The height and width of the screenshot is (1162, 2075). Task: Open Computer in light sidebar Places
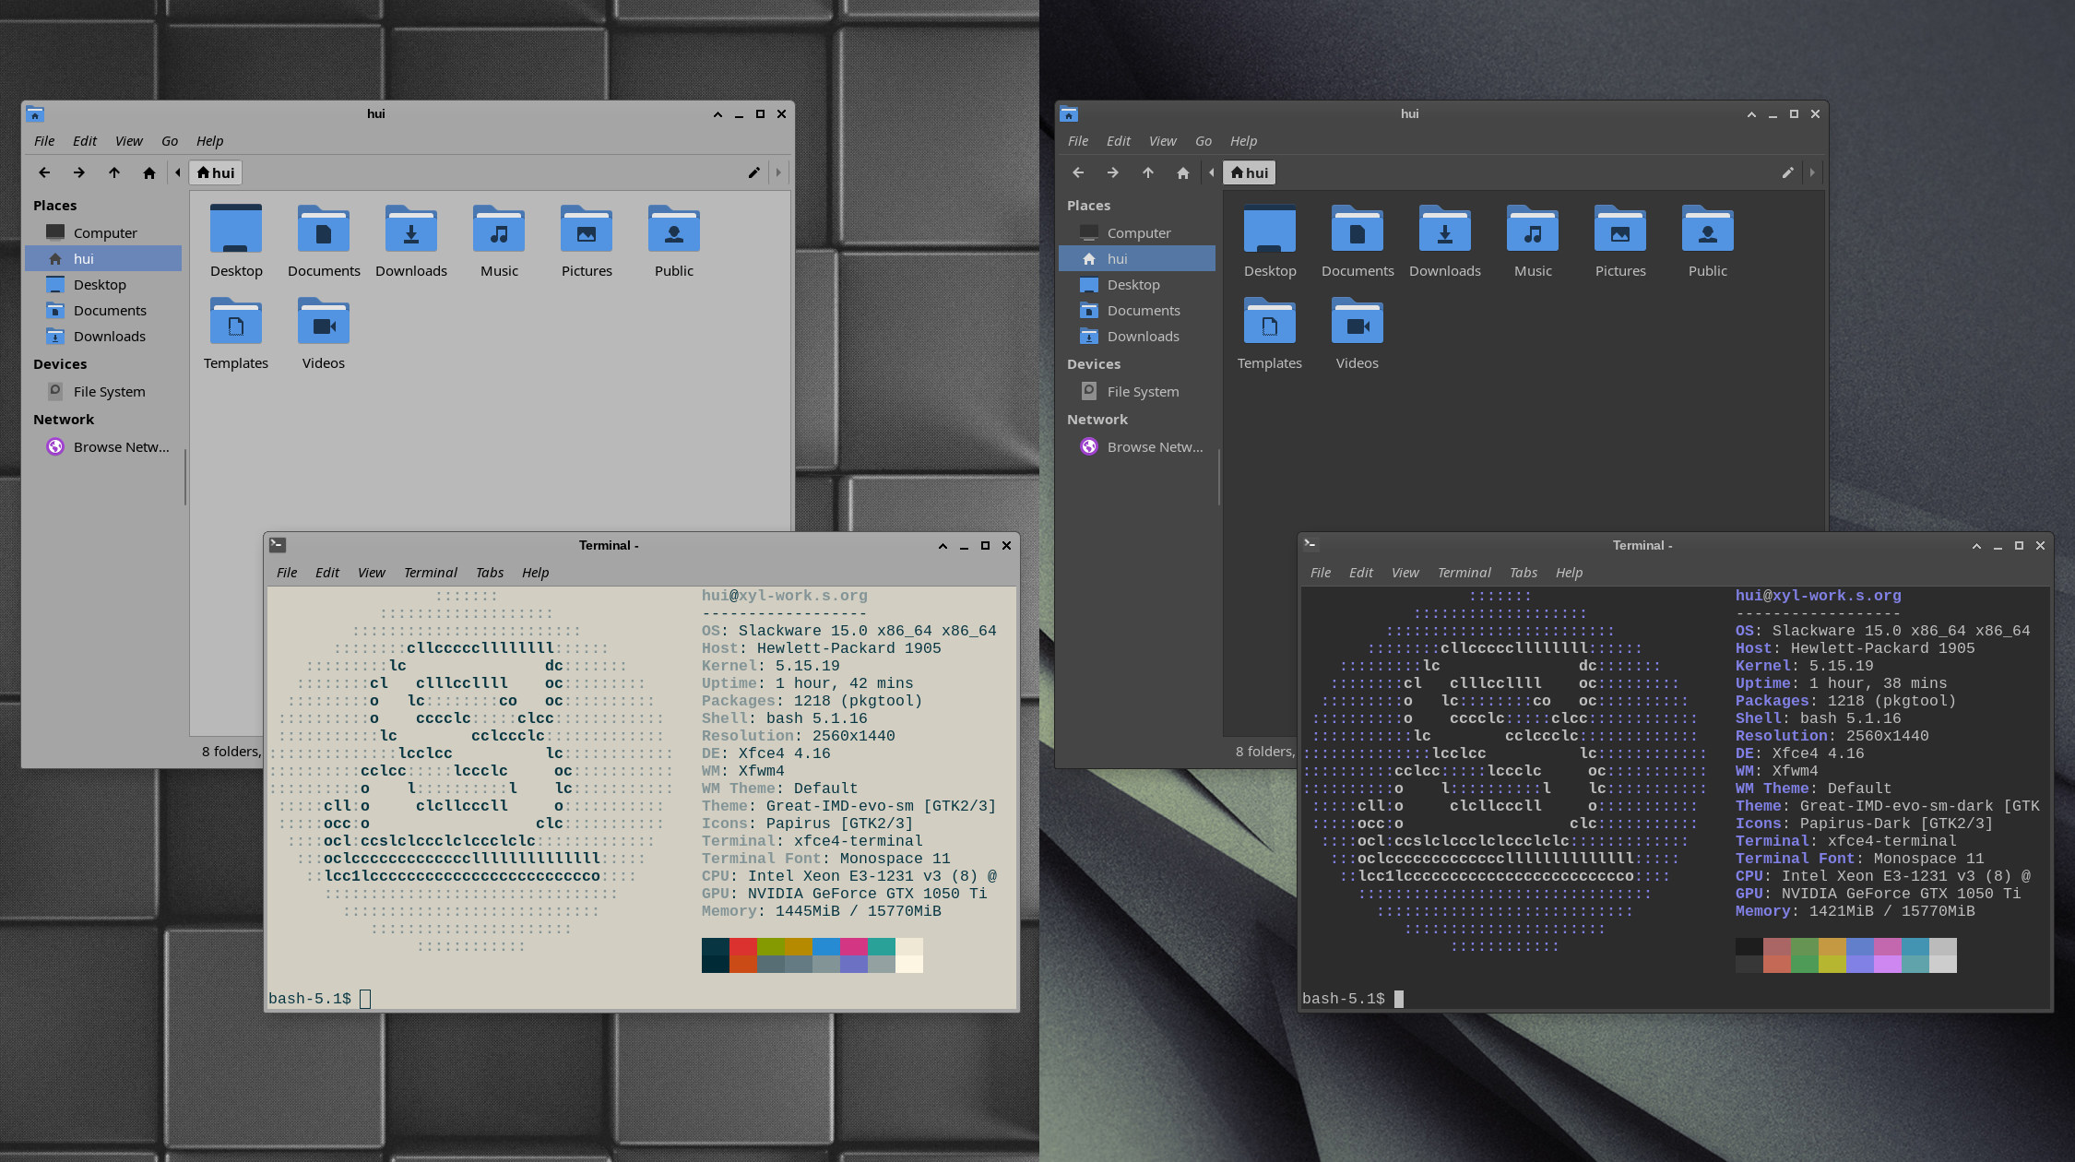point(103,233)
